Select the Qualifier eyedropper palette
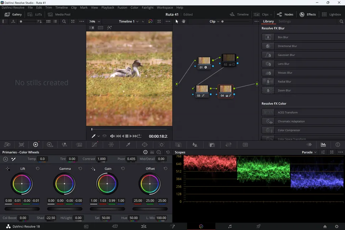The width and height of the screenshot is (345, 230). click(x=128, y=145)
